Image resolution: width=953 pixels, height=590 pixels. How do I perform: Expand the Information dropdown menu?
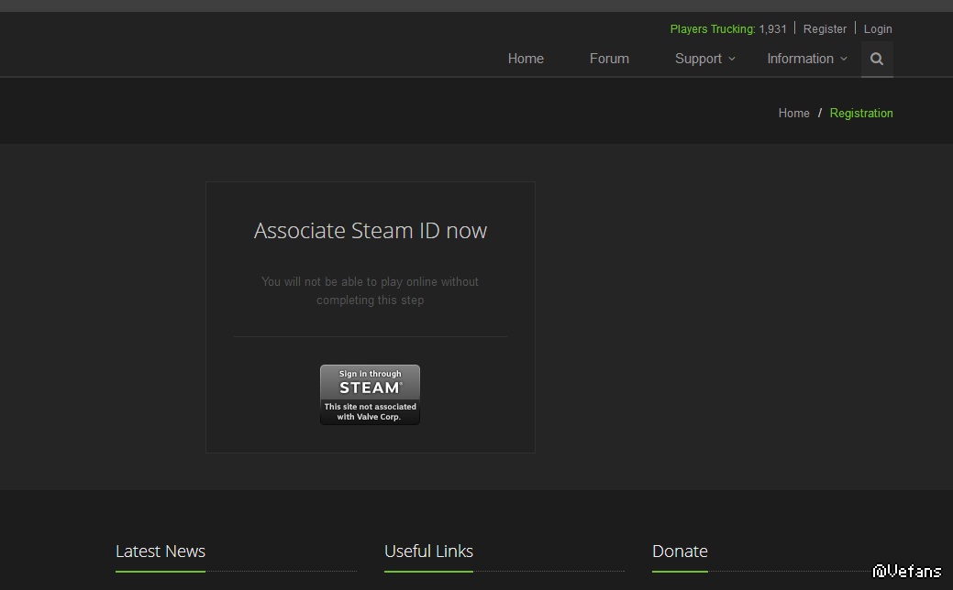tap(806, 59)
